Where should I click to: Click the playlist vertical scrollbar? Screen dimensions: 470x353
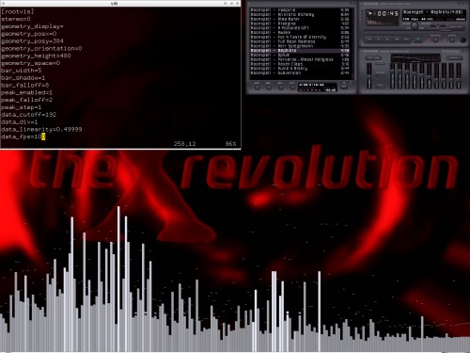(x=352, y=42)
